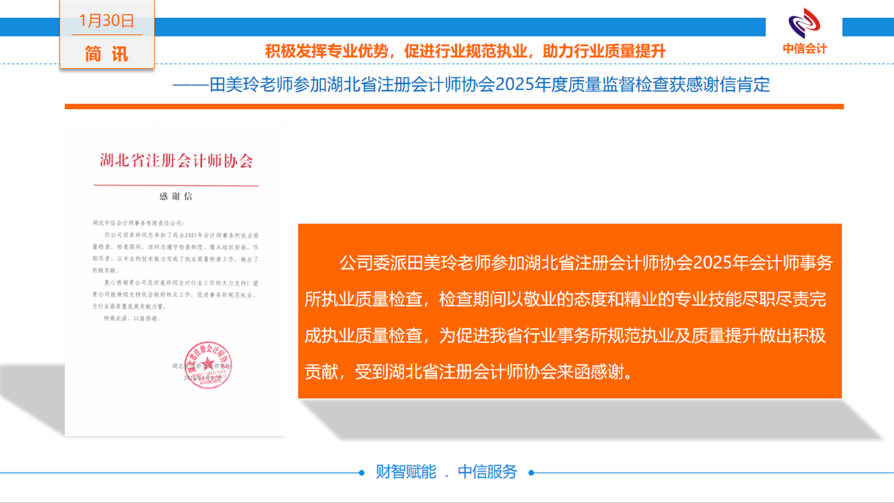Screen dimensions: 894x503
Task: Click the 财智赋能 footer text
Action: [406, 472]
